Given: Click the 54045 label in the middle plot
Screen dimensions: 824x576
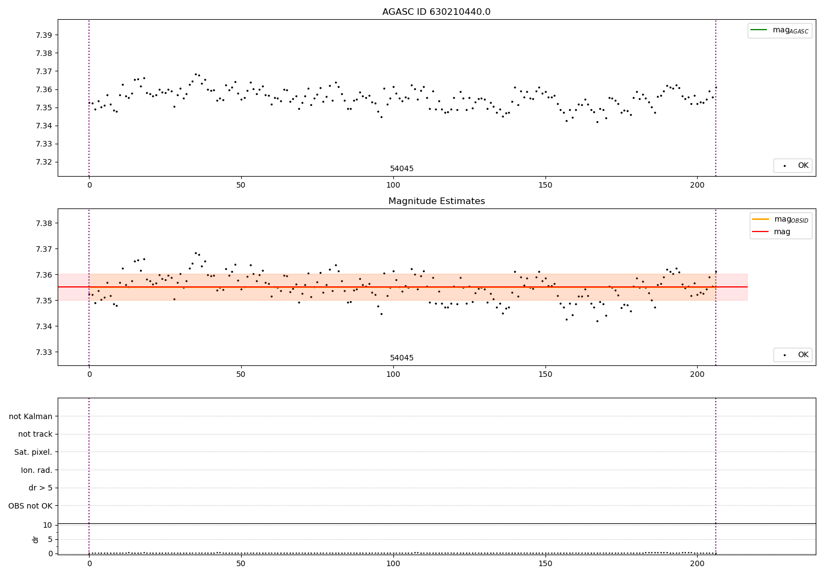Looking at the screenshot, I should tap(402, 358).
